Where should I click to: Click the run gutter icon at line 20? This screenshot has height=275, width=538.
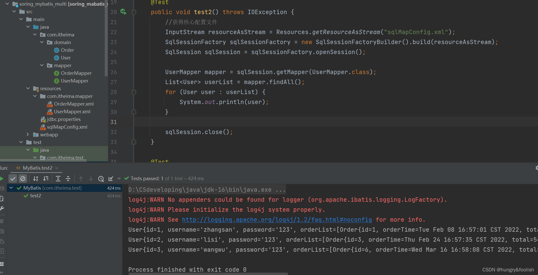click(123, 12)
